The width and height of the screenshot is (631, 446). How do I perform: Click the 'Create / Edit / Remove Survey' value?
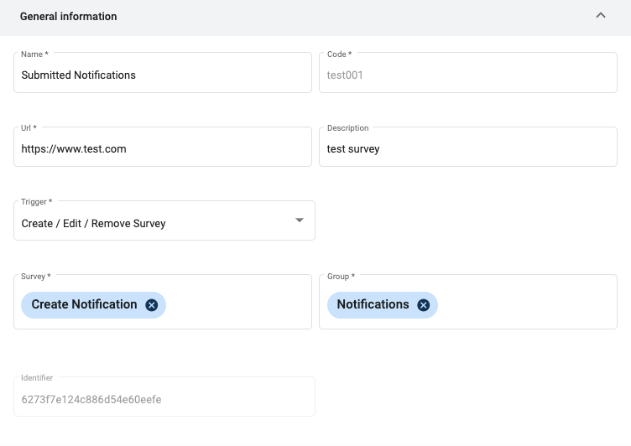tap(93, 224)
